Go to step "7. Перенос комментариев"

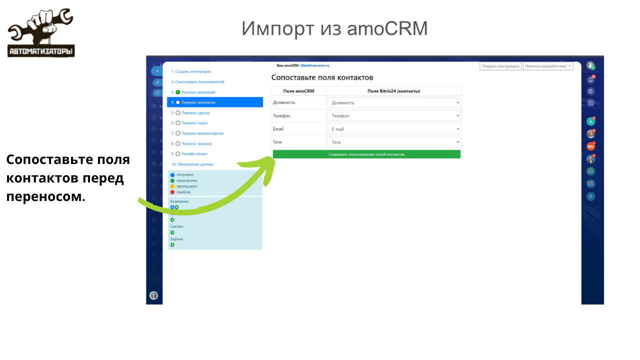click(197, 133)
